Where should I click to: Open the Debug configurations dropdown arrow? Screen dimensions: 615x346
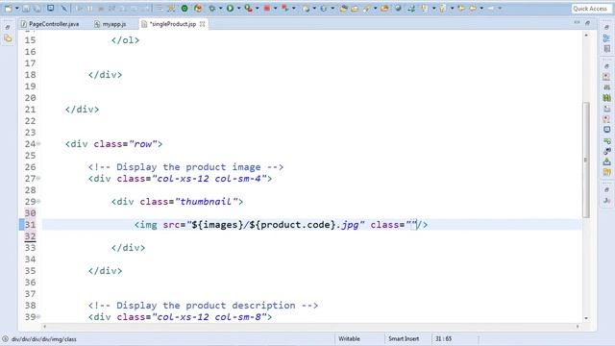[x=220, y=9]
